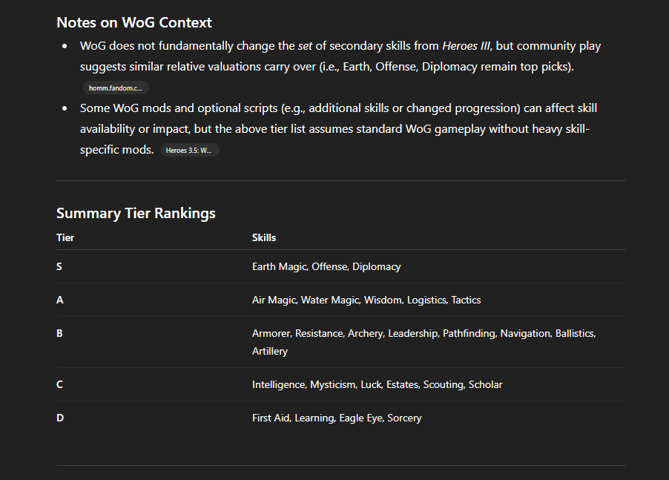Screen dimensions: 669x480
Task: Click the A tier label
Action: 60,300
